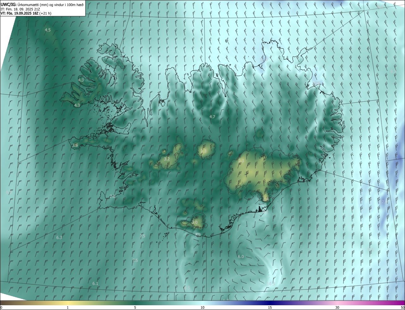Viewport: 405px width, 310px height.
Task: Click the 7.9 value label on the map
Action: click(198, 235)
